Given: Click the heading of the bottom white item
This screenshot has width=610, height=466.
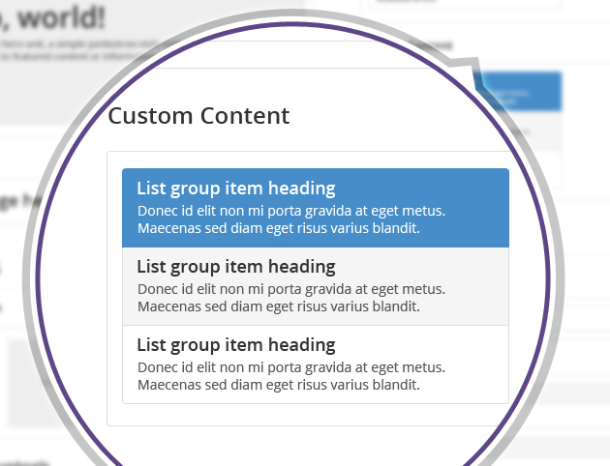Looking at the screenshot, I should click(236, 345).
